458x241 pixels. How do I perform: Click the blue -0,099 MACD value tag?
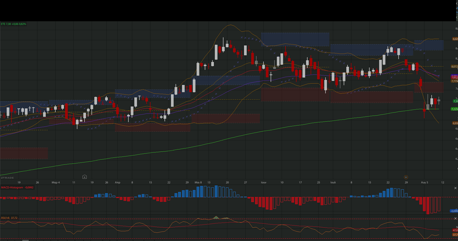454,211
